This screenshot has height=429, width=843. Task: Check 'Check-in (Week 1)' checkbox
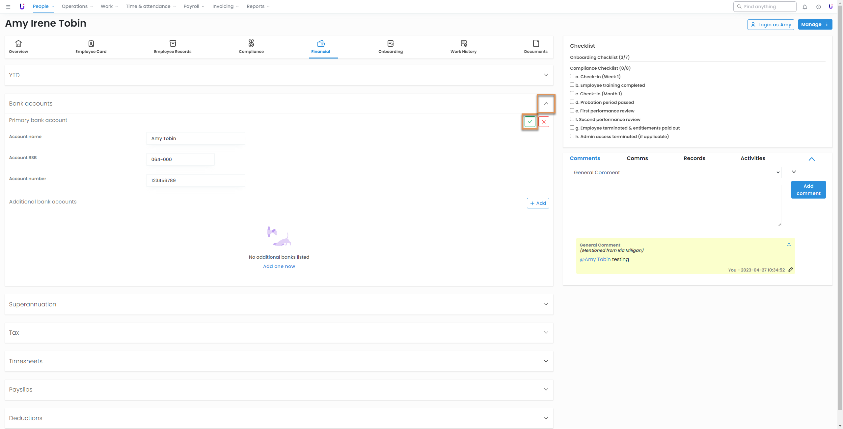(x=572, y=76)
